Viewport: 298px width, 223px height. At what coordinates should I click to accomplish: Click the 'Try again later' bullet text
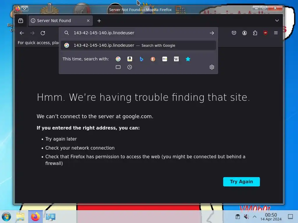[61, 139]
